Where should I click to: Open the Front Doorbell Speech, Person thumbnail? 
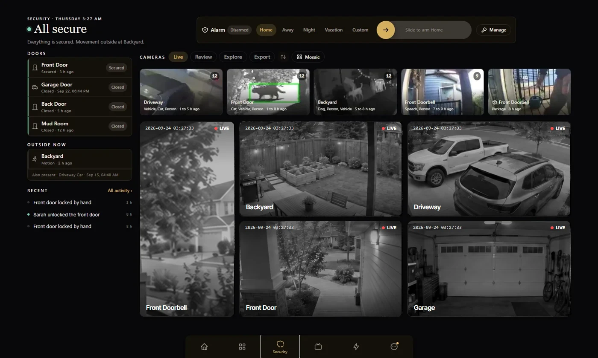tap(443, 92)
